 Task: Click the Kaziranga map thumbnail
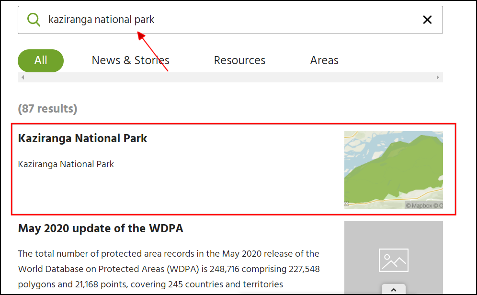tap(393, 168)
